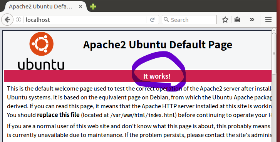
Task: Open the hamburger menu
Action: tap(268, 20)
